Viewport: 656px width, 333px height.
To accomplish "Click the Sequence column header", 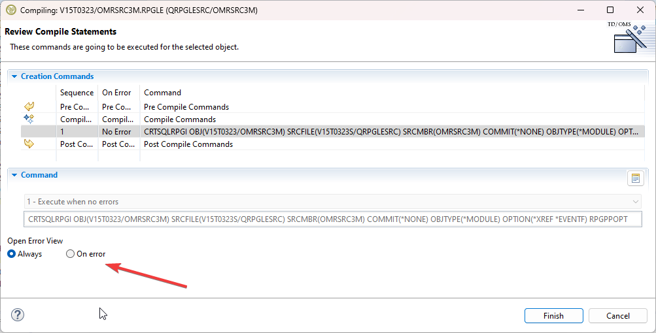I will (x=77, y=93).
